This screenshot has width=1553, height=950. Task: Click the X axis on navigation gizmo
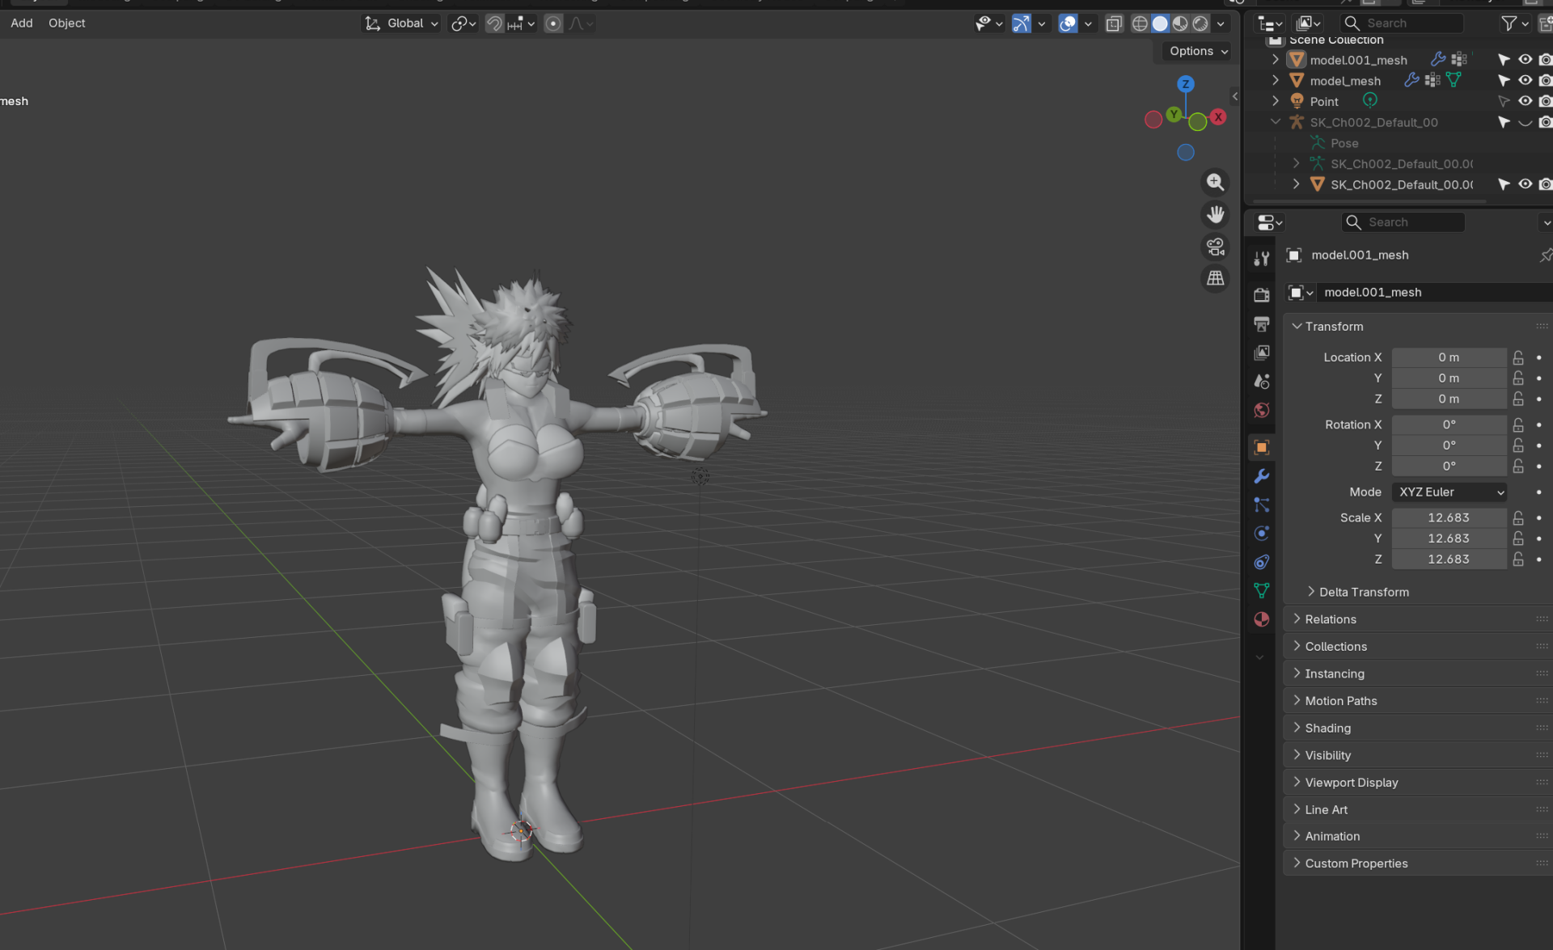pyautogui.click(x=1218, y=116)
